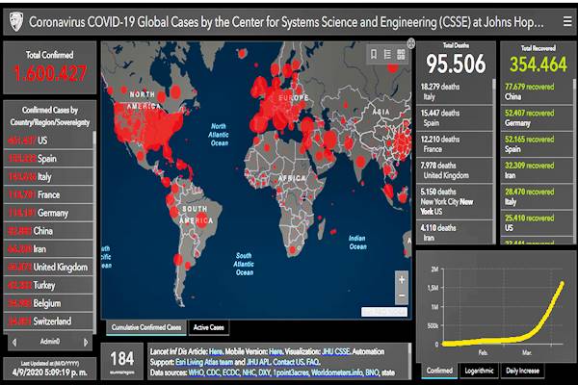Click the New York City deaths entry
Screen dimensions: 578x385
pos(454,201)
